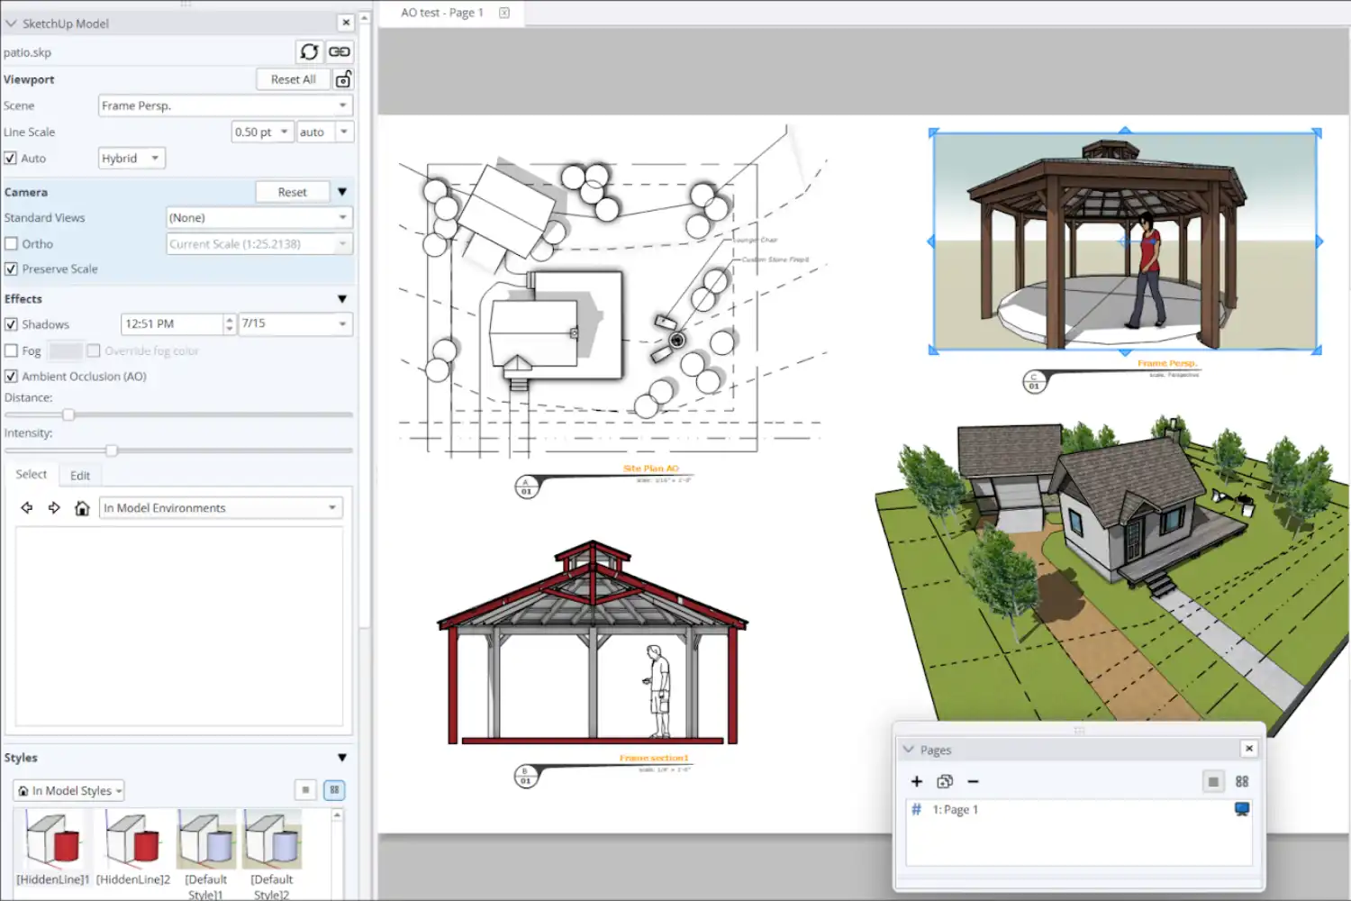Uncheck Ambient Occlusion (AO)
This screenshot has width=1351, height=901.
(11, 376)
